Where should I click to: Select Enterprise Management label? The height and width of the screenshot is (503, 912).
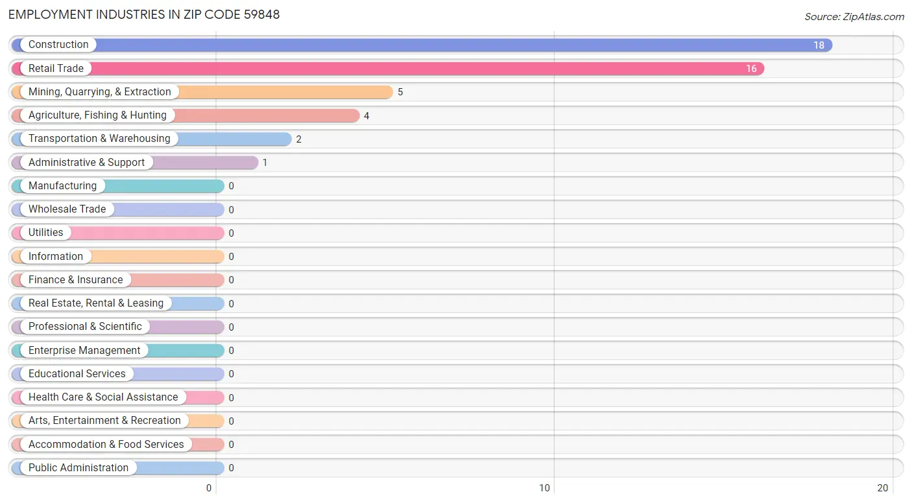pos(84,351)
